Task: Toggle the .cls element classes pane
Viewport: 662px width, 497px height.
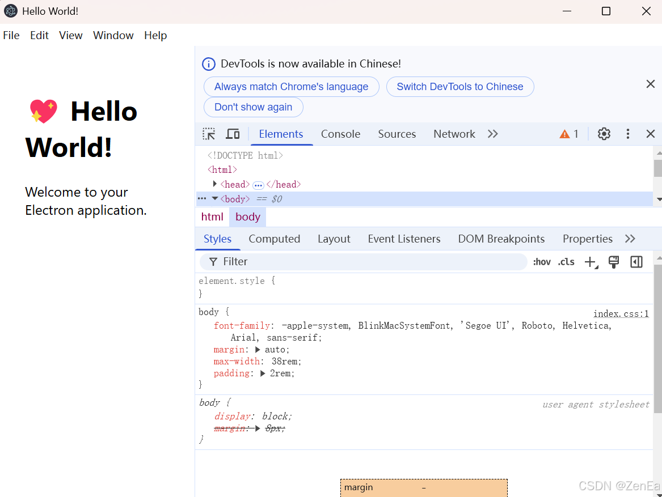Action: 566,262
